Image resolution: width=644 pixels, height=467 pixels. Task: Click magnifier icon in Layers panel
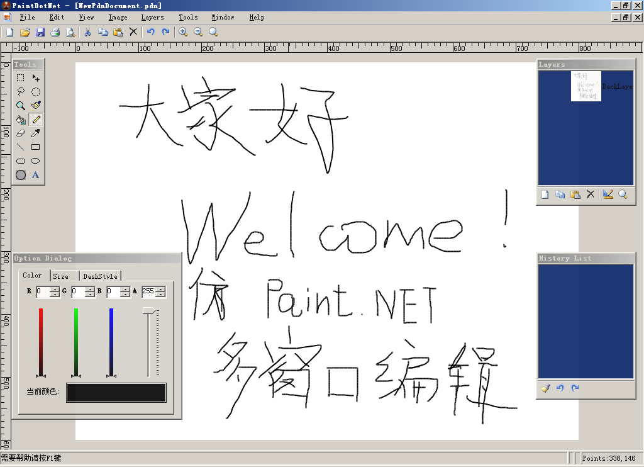pos(623,194)
